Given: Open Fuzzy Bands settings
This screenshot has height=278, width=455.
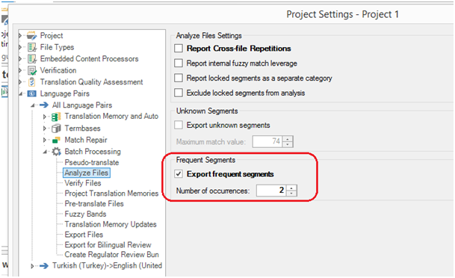Looking at the screenshot, I should 85,214.
